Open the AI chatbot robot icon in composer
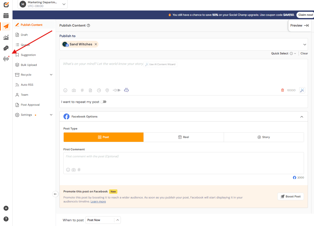Image resolution: width=314 pixels, height=226 pixels. tap(126, 90)
